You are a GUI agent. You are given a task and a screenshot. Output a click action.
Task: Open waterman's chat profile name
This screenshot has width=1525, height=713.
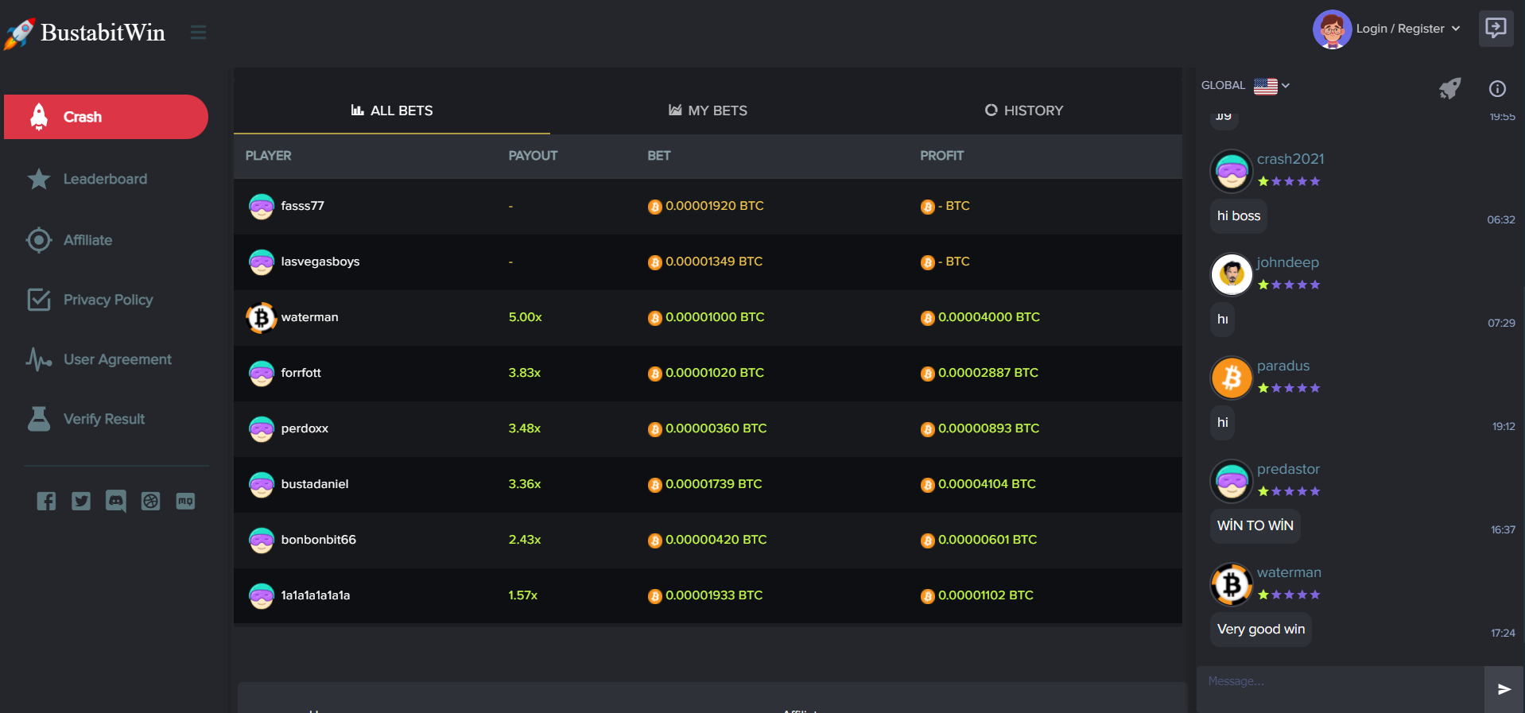[1289, 572]
